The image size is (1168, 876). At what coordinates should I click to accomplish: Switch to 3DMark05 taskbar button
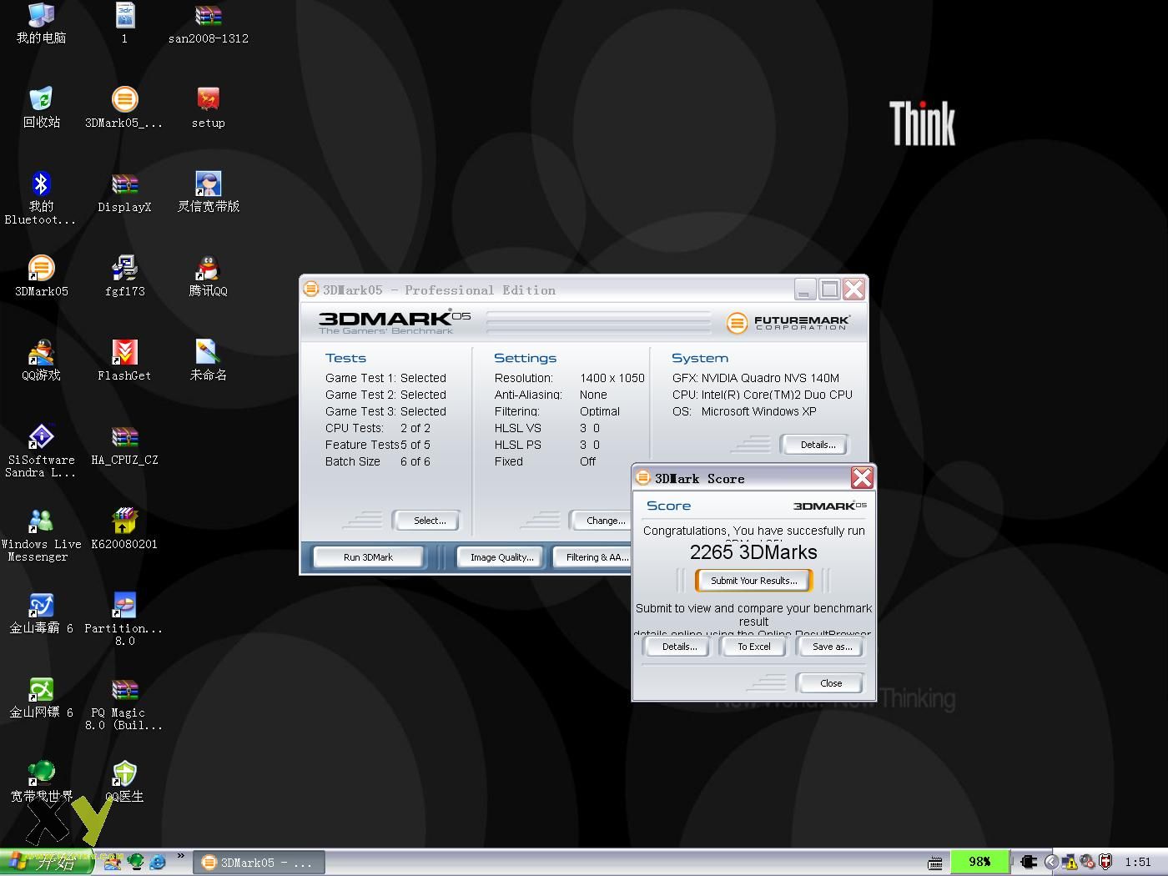pos(259,863)
